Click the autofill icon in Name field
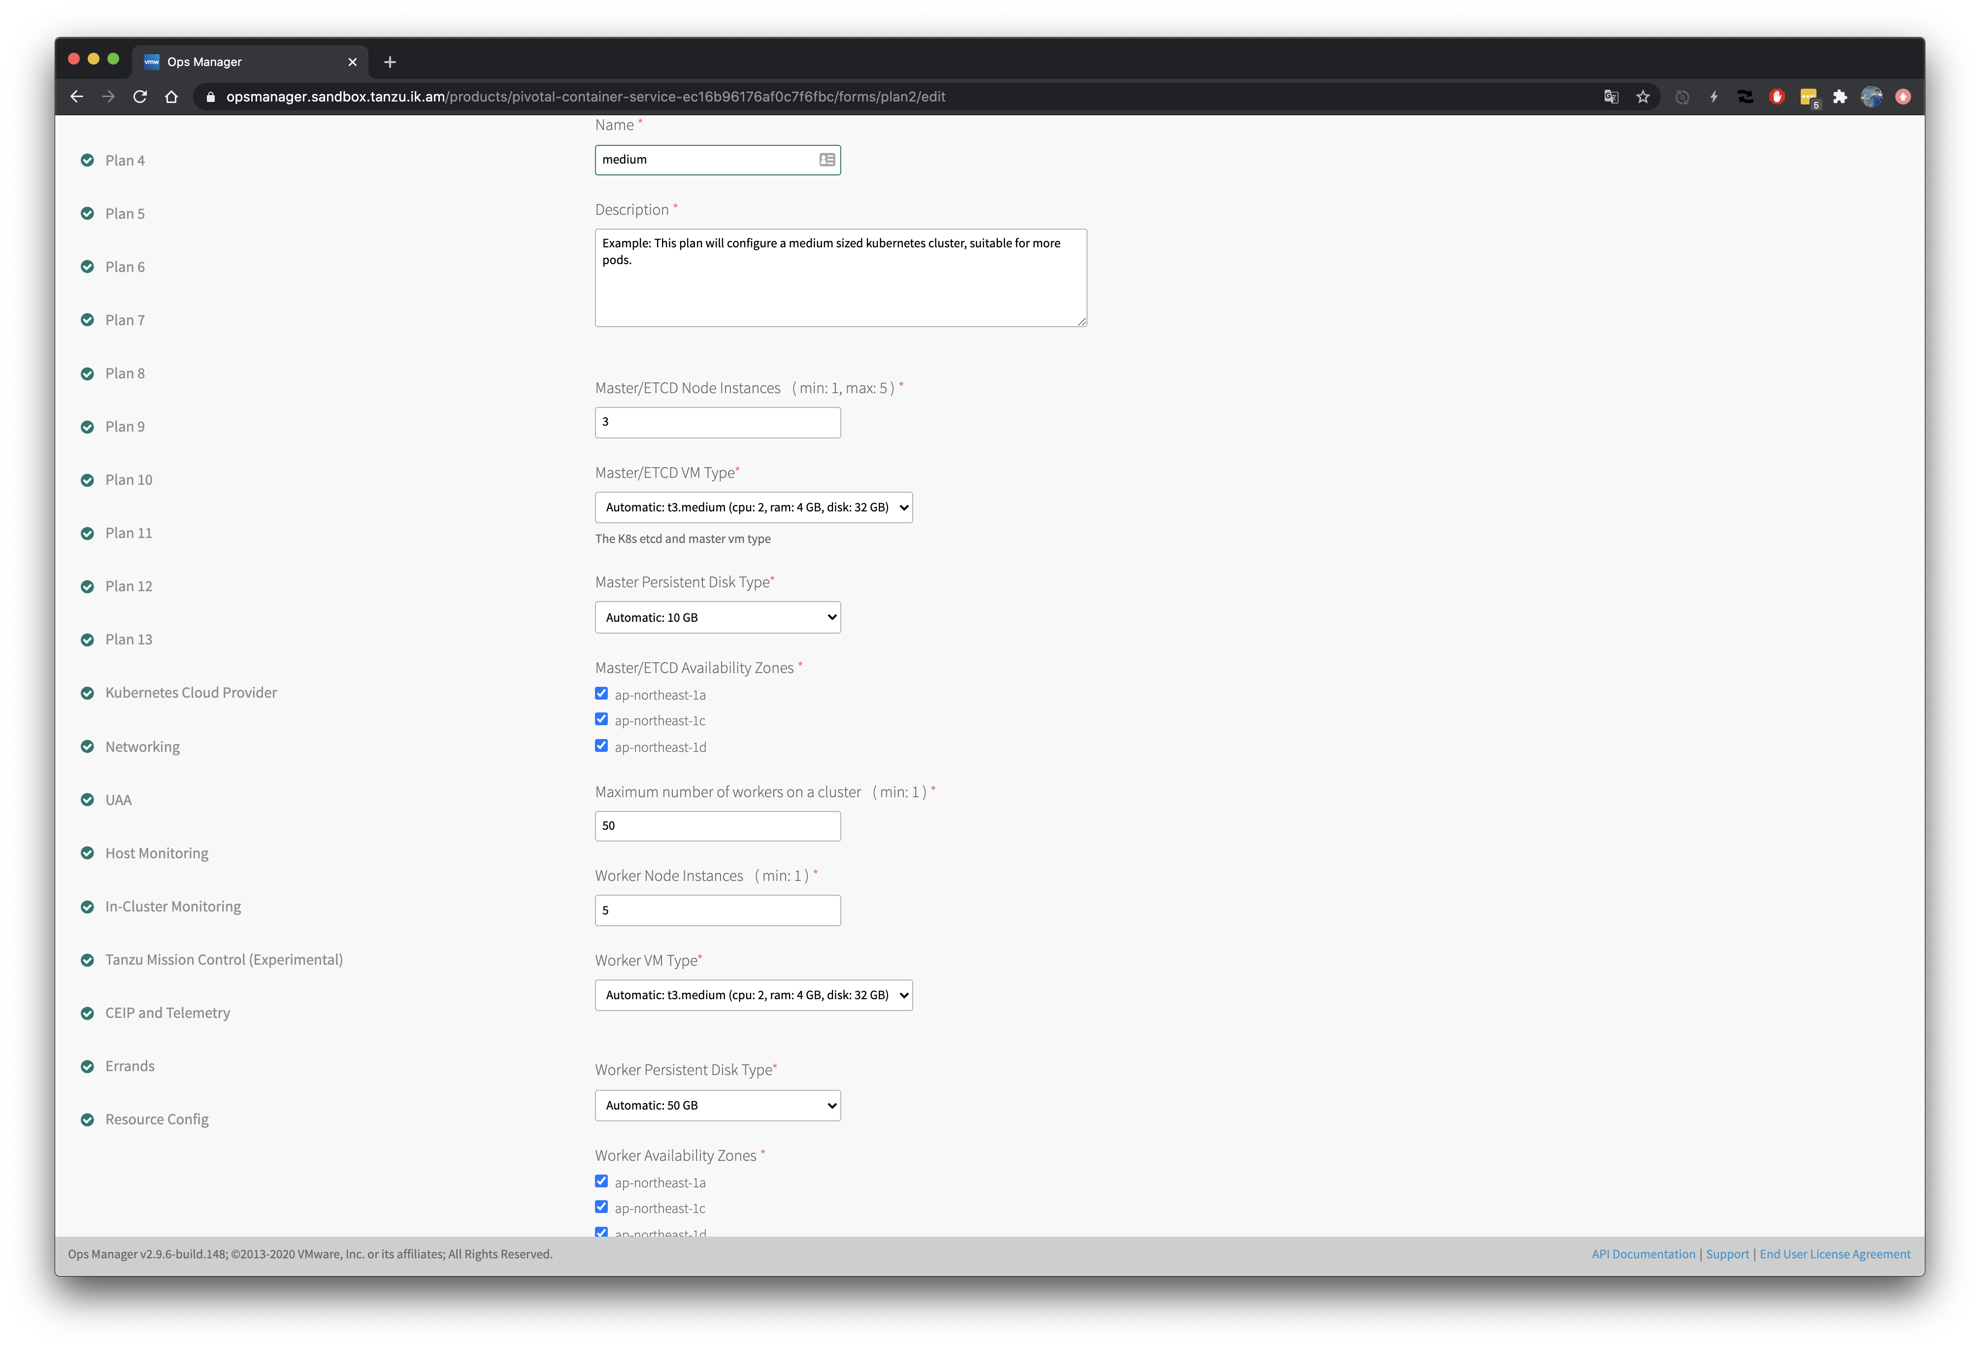This screenshot has width=1980, height=1349. tap(826, 160)
